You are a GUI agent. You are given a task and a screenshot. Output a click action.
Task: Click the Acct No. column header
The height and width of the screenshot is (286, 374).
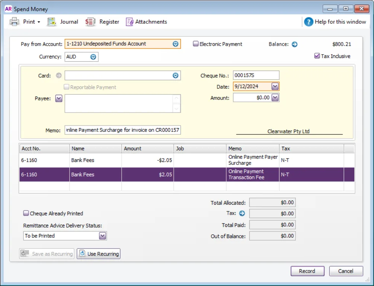(x=44, y=149)
